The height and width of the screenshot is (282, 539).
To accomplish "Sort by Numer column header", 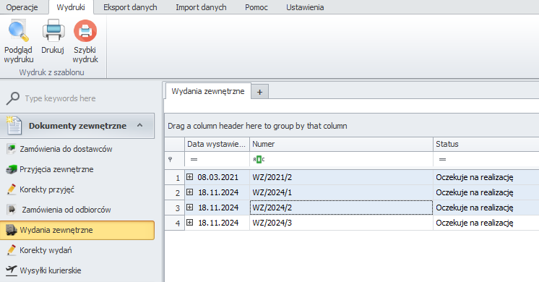I will (341, 144).
